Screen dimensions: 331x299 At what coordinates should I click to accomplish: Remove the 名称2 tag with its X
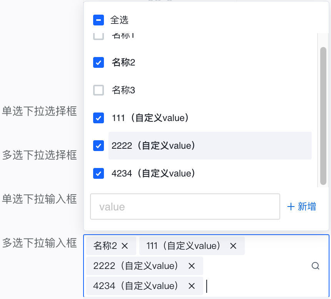124,246
